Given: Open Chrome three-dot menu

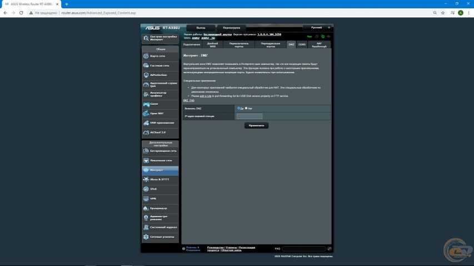Looking at the screenshot, I should click(468, 13).
